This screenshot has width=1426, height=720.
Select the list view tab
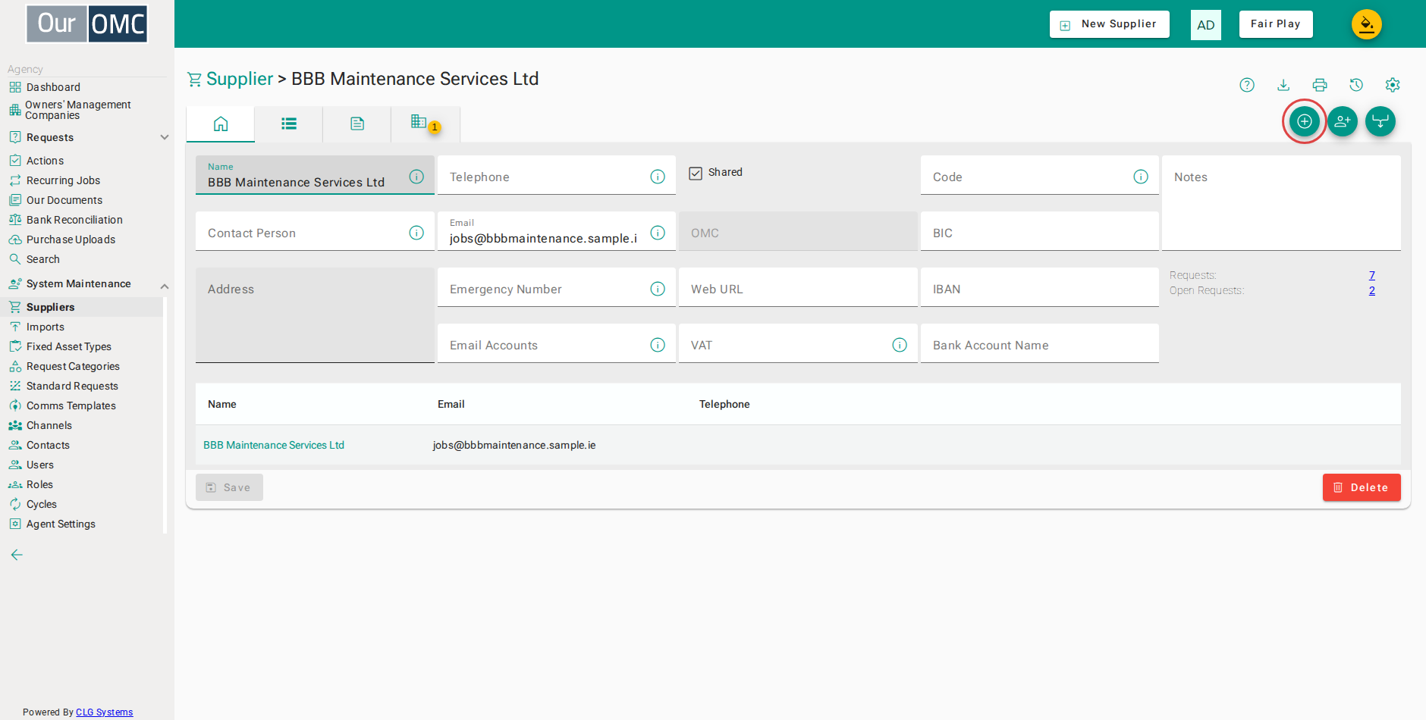289,124
